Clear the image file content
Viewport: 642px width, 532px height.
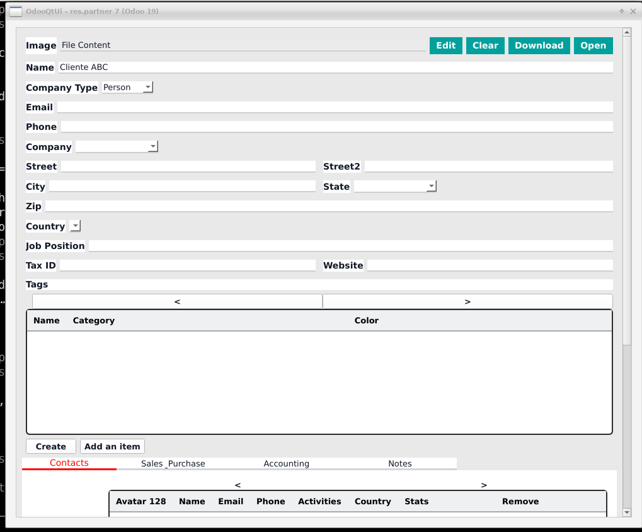coord(485,45)
